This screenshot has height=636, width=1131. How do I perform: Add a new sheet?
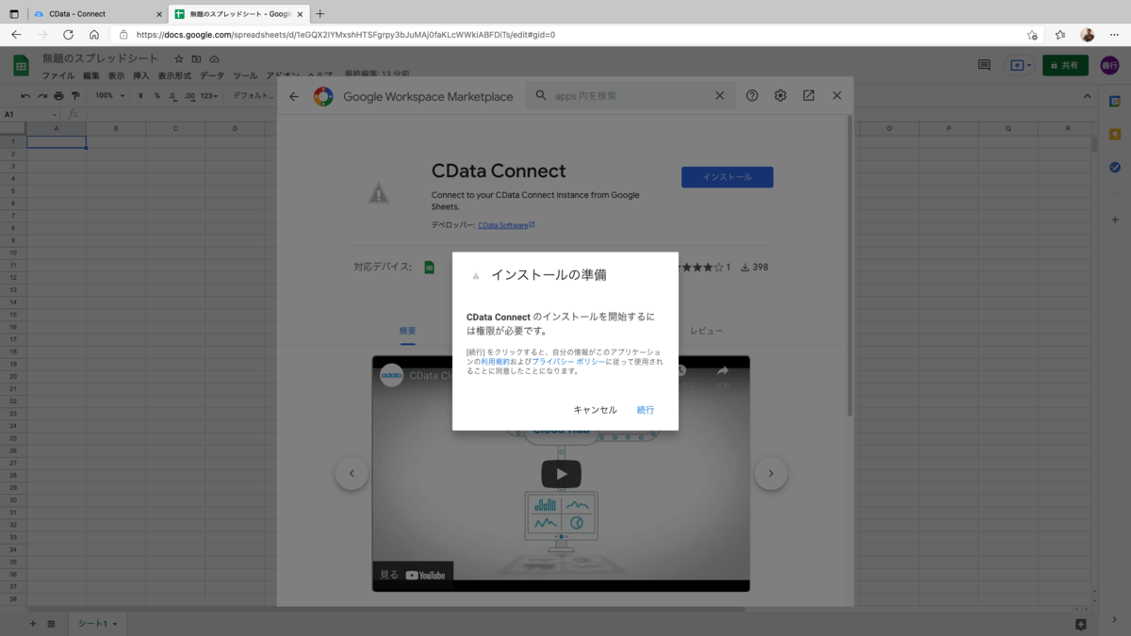(33, 624)
